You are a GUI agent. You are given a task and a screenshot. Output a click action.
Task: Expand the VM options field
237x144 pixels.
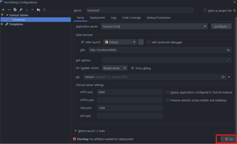click(x=228, y=60)
